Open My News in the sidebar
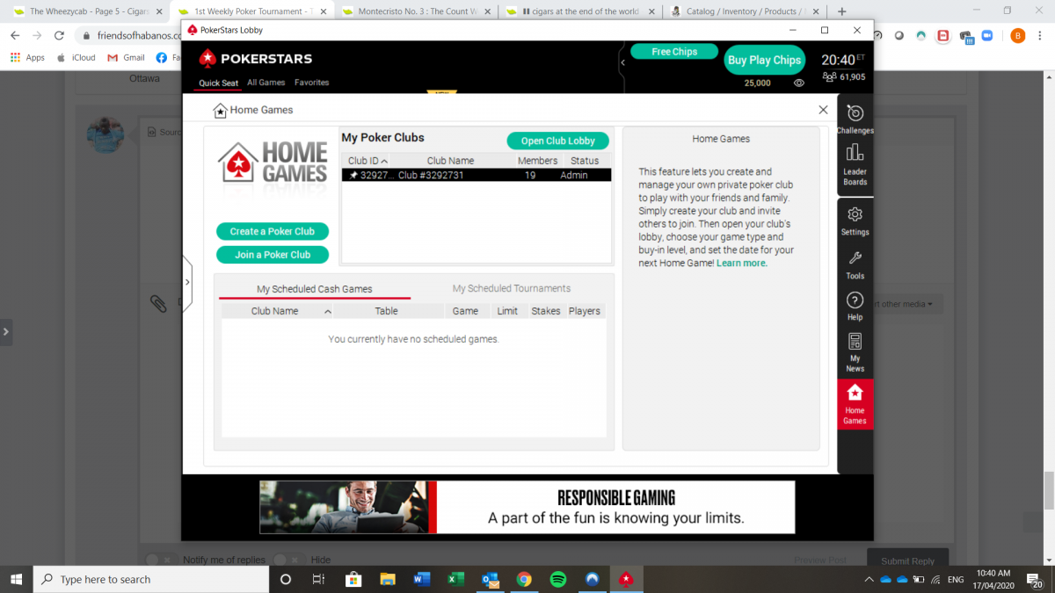The image size is (1055, 593). pos(855,352)
